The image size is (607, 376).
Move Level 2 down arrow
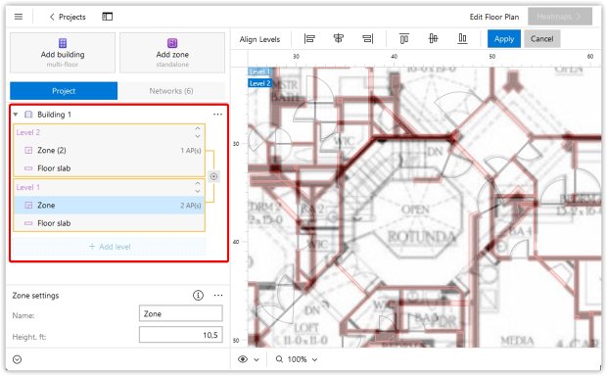pos(198,136)
